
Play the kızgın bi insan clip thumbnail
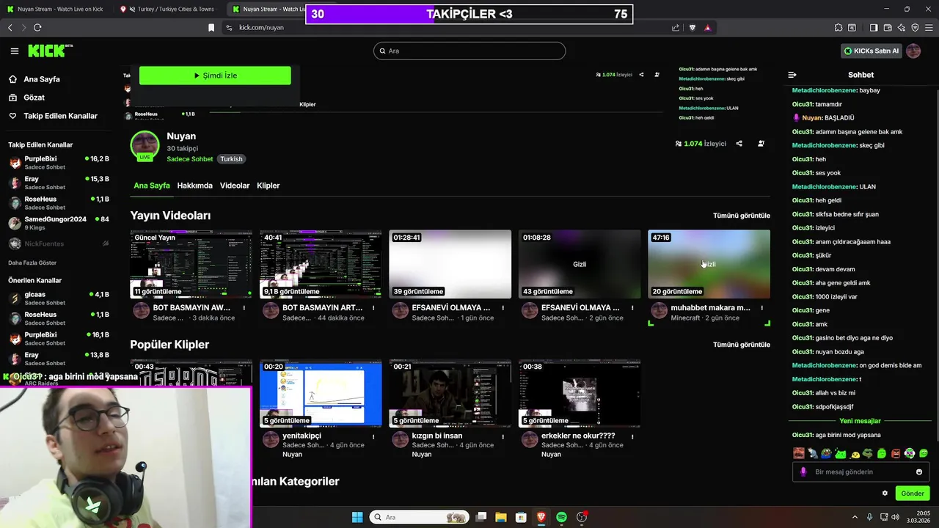(x=450, y=393)
